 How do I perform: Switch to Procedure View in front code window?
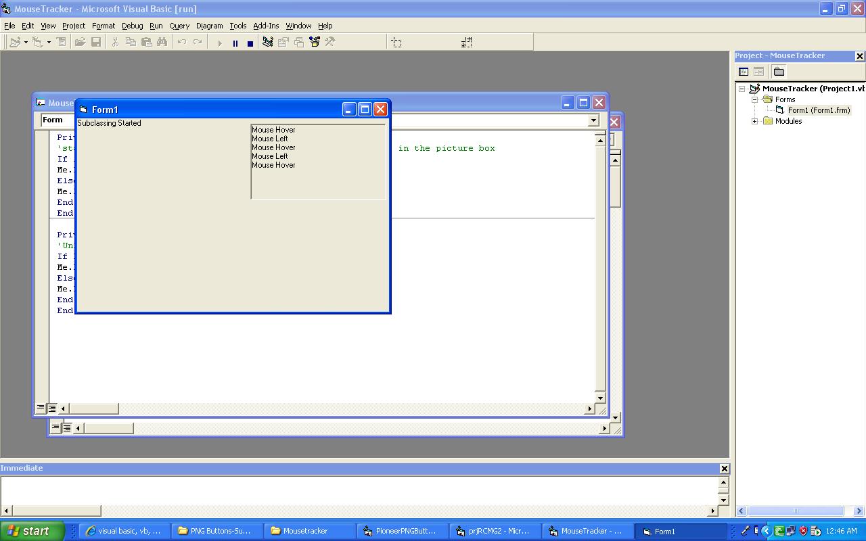pyautogui.click(x=41, y=408)
